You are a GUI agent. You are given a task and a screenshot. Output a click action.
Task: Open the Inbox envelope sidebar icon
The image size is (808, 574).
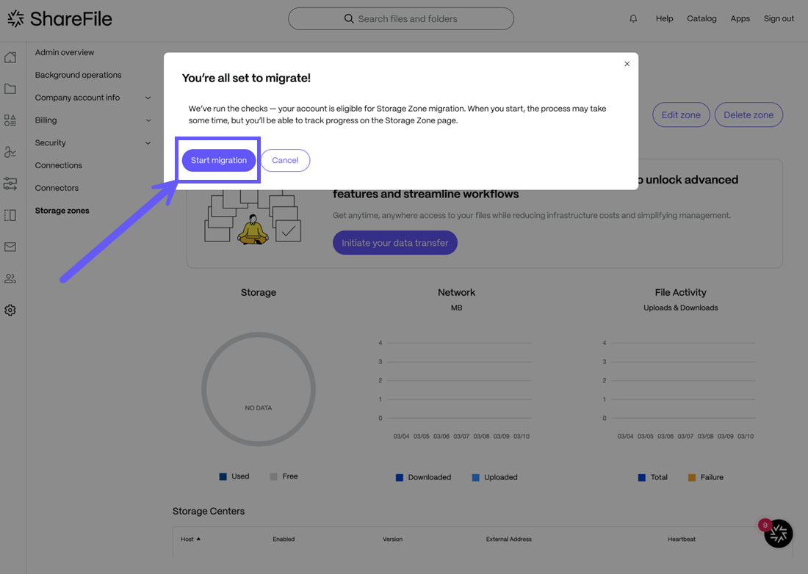(x=10, y=247)
